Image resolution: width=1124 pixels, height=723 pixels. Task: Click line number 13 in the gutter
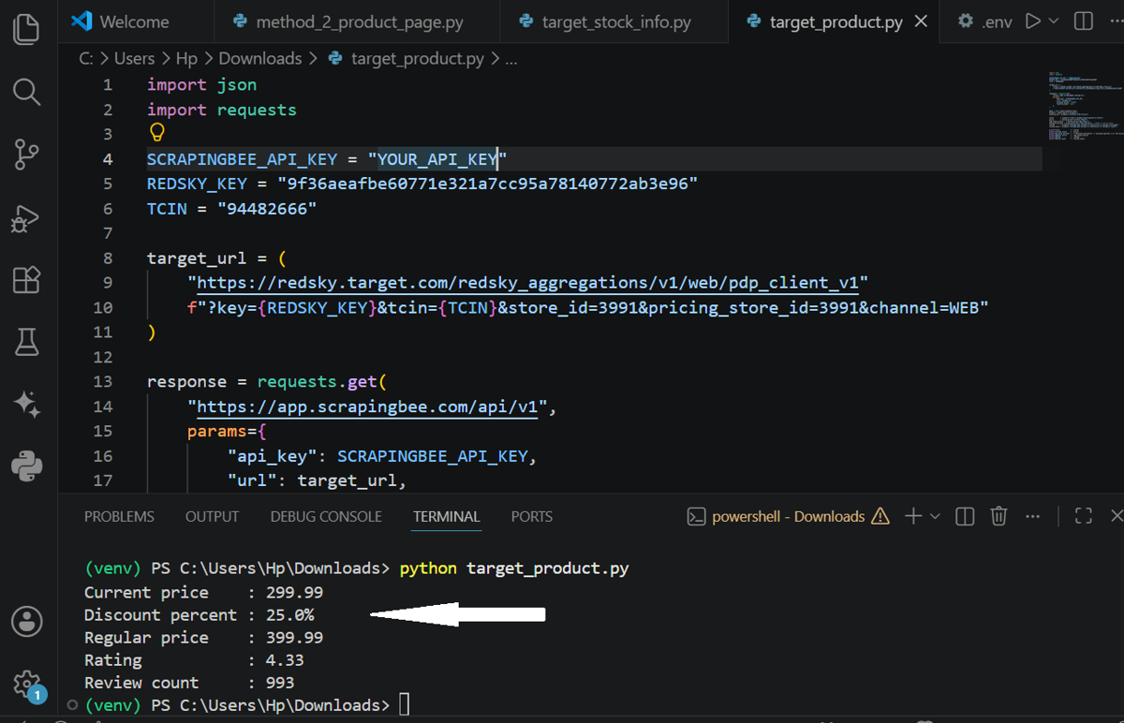pyautogui.click(x=102, y=382)
